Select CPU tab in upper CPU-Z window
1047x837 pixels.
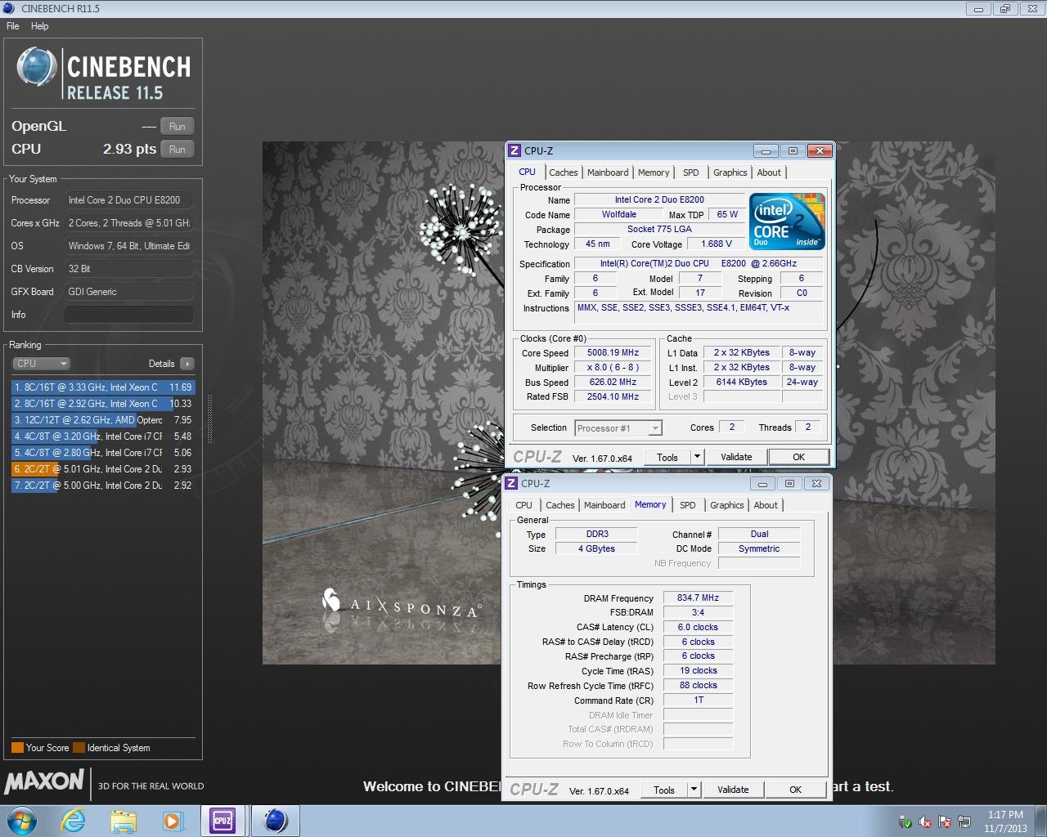[x=528, y=172]
